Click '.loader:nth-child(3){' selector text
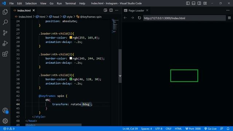The image size is (233, 131). click(x=56, y=75)
